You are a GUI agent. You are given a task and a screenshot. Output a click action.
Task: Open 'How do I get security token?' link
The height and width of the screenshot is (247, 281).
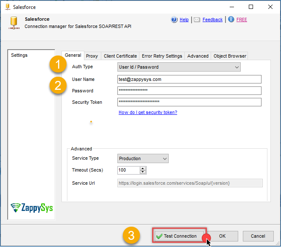pos(148,112)
